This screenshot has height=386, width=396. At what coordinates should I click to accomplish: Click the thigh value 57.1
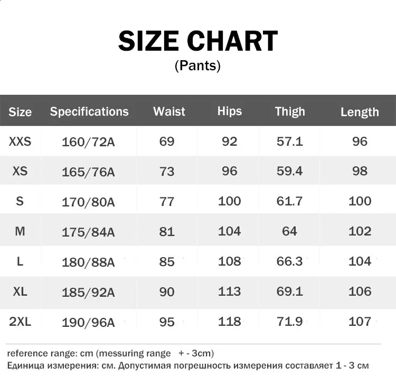coord(290,142)
